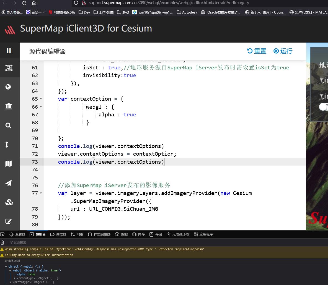Focus the address bar URL
The width and height of the screenshot is (328, 285).
pyautogui.click(x=169, y=3)
